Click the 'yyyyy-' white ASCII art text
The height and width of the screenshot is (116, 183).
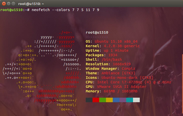point(47,37)
